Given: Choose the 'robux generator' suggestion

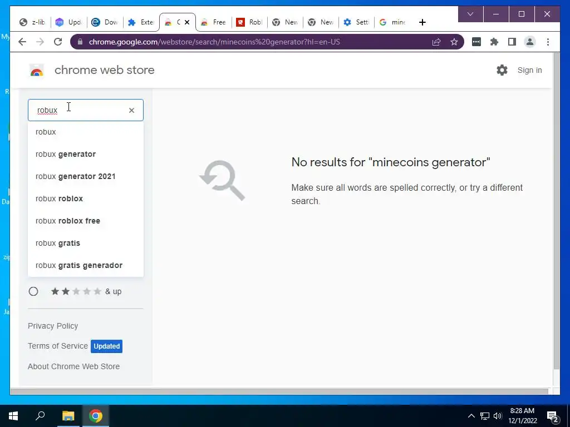Looking at the screenshot, I should tap(85, 154).
